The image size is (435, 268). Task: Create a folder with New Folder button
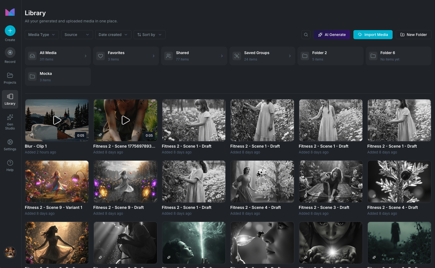413,35
